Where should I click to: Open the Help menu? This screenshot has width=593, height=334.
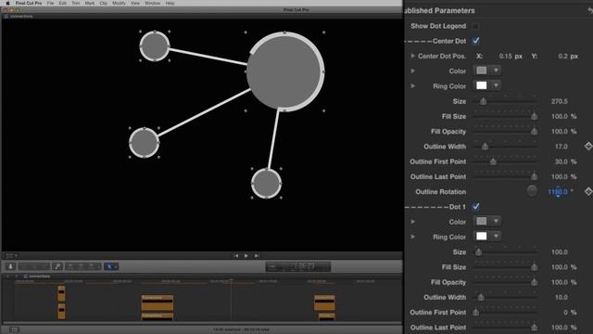click(170, 3)
